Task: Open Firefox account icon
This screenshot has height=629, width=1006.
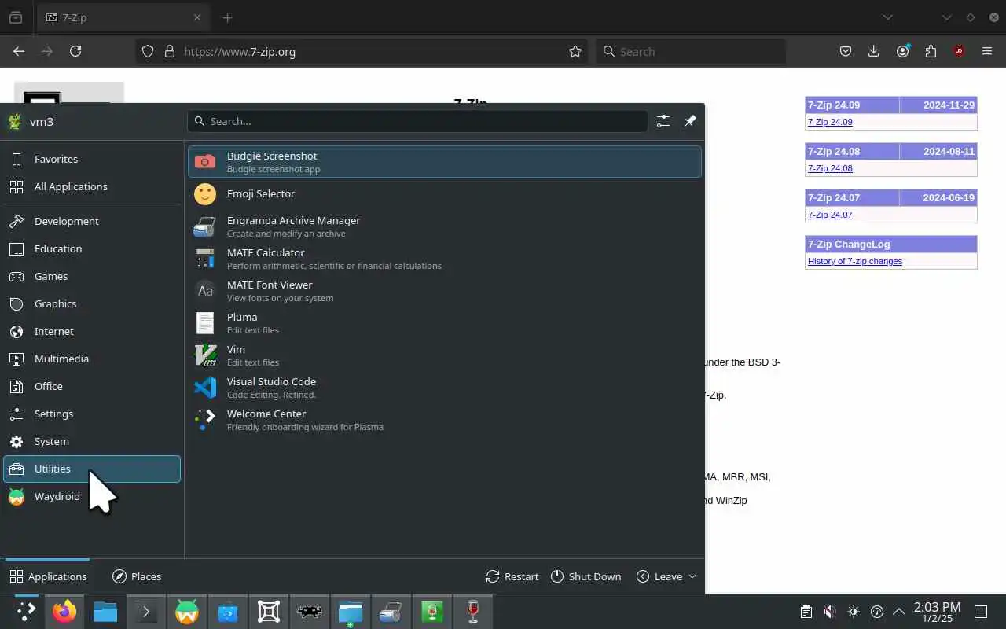Action: (902, 51)
